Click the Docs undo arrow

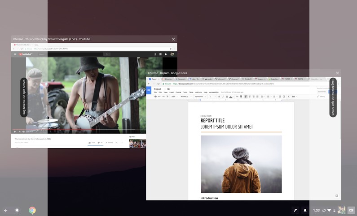[x=159, y=97]
